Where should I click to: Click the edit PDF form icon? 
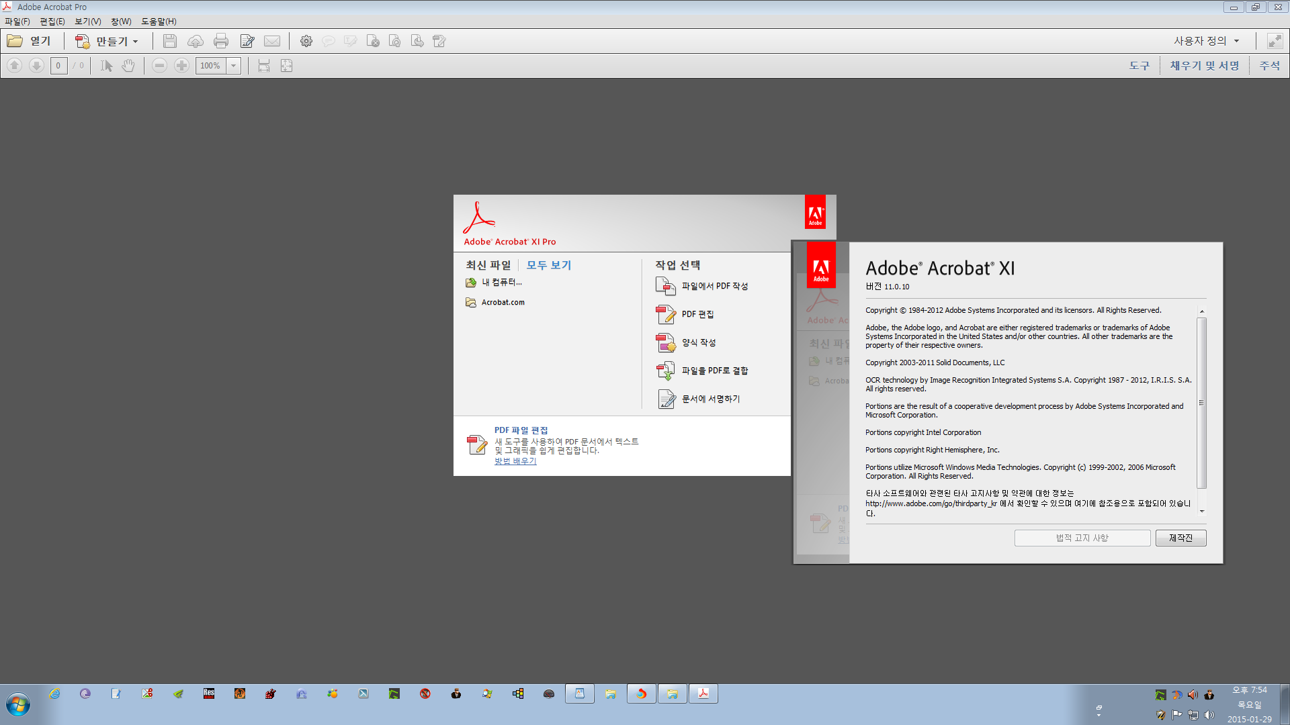(x=439, y=42)
